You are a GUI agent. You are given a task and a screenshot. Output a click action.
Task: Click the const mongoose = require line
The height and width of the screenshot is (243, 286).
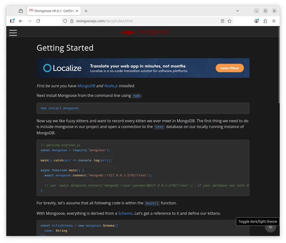tap(75, 150)
